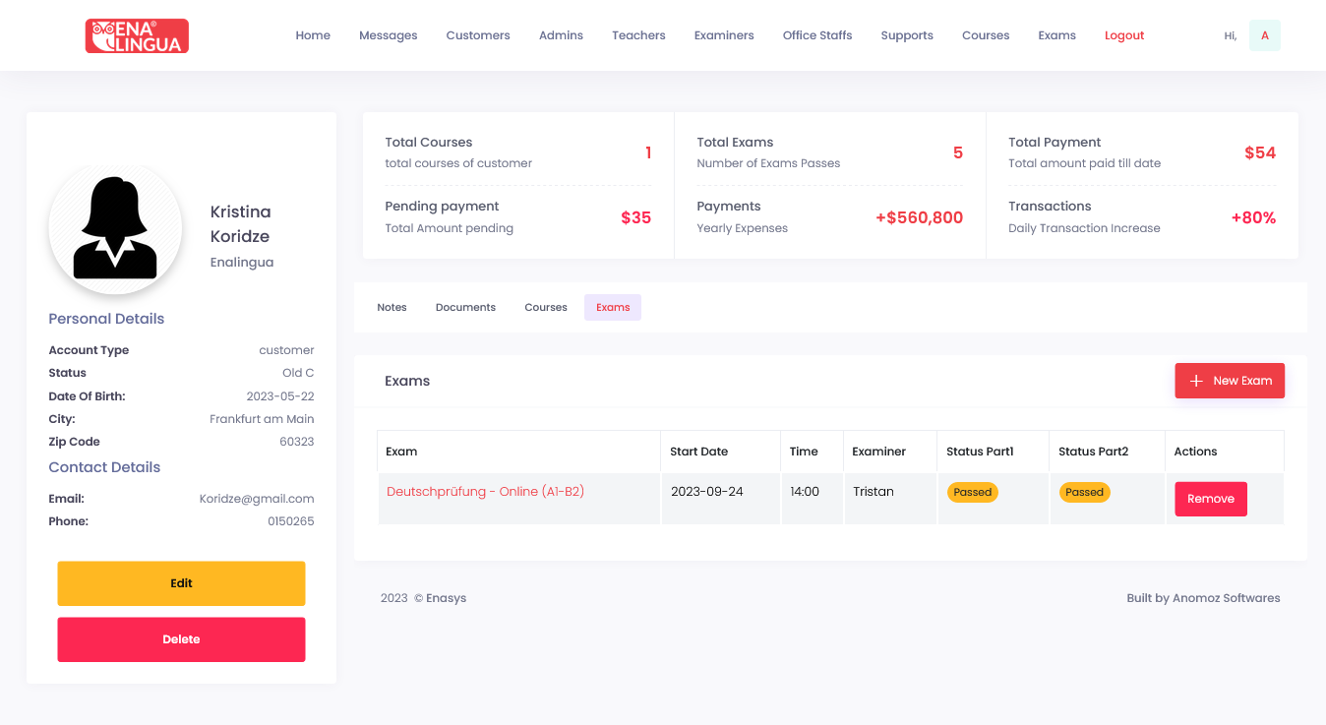This screenshot has height=725, width=1326.
Task: Click the Enalingua logo
Action: coord(136,35)
